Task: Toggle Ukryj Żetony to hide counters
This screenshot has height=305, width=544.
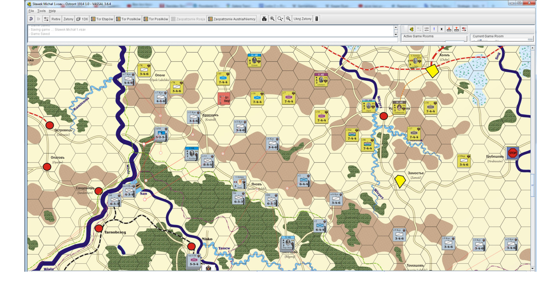Action: pos(303,19)
